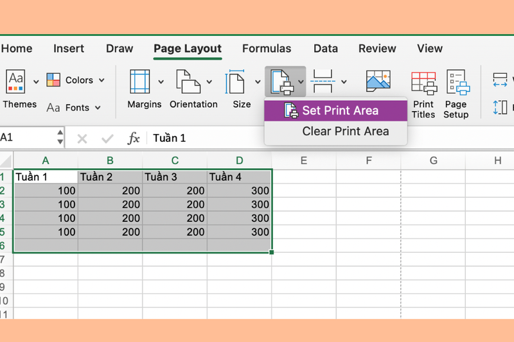Click the Name Box stepper arrows
The width and height of the screenshot is (514, 342).
[60, 137]
